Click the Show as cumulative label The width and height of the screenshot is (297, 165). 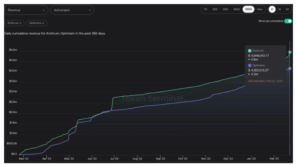pyautogui.click(x=271, y=21)
